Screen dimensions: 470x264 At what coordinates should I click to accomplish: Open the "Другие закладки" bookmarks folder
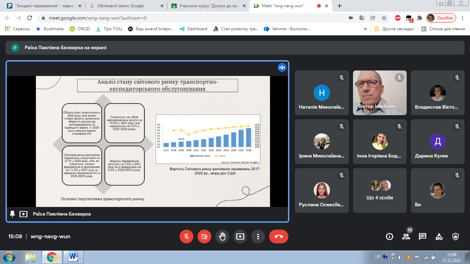tap(394, 29)
